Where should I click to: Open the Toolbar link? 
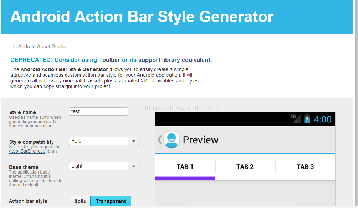coord(109,60)
